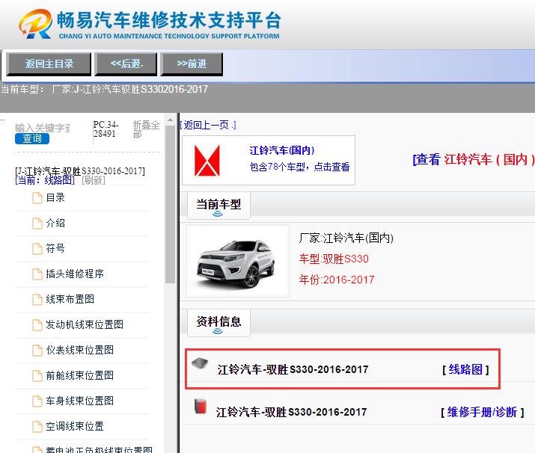535x453 pixels.
Task: Focus the 输入关键字 search field
Action: [43, 128]
